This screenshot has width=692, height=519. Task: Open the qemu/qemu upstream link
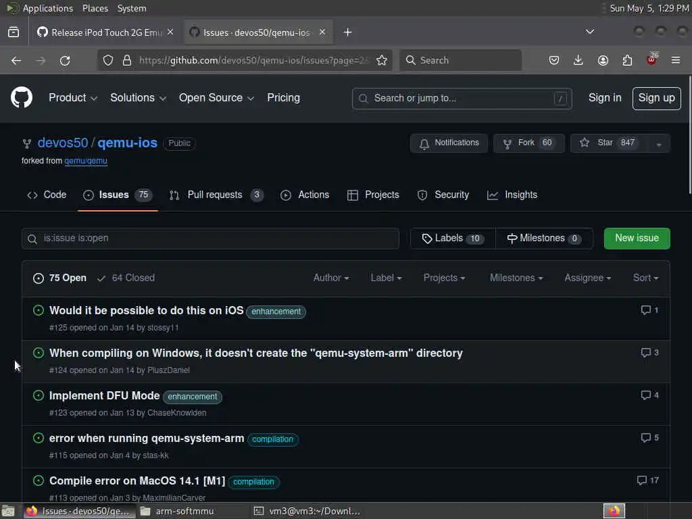[86, 161]
